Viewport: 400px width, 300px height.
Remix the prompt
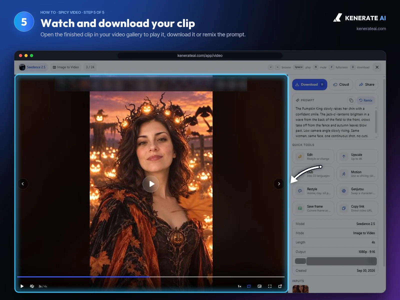tap(366, 100)
